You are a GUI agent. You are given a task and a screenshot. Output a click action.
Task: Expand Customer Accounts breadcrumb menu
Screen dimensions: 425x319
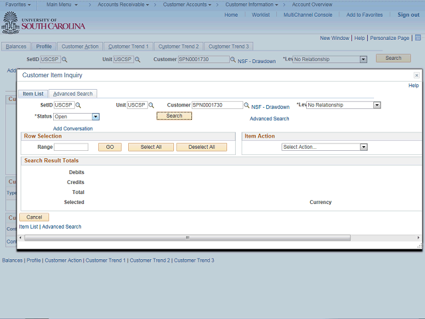(187, 5)
